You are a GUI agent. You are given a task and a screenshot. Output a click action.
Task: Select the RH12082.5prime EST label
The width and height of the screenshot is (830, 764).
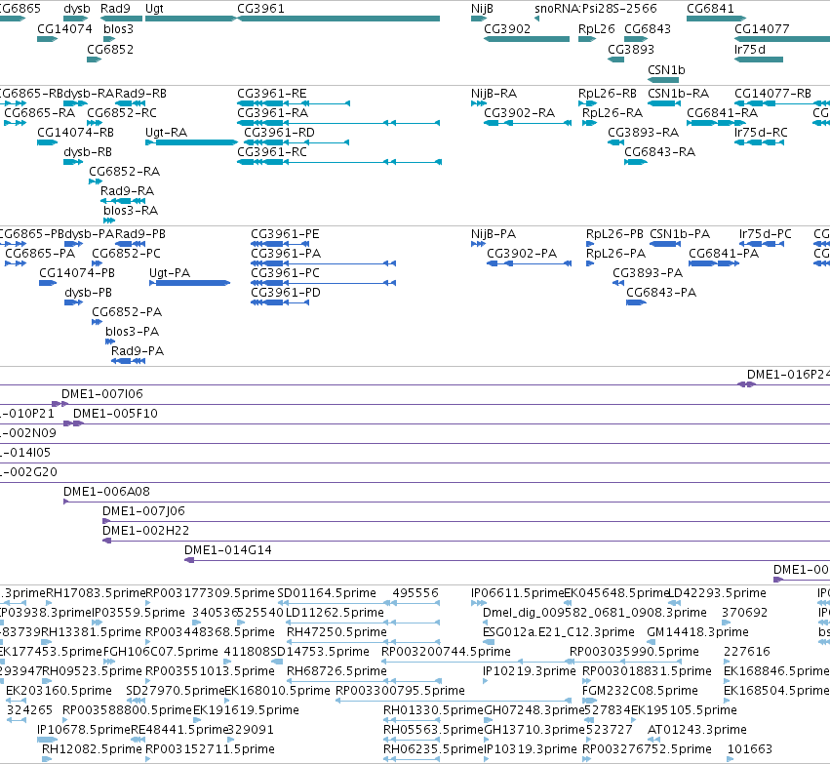click(92, 749)
